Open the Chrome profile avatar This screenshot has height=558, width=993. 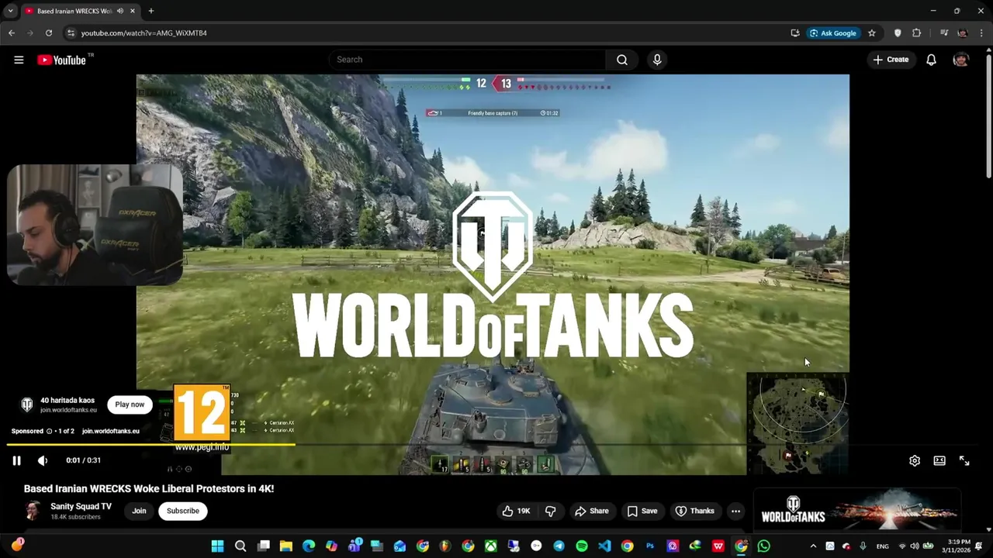click(963, 33)
